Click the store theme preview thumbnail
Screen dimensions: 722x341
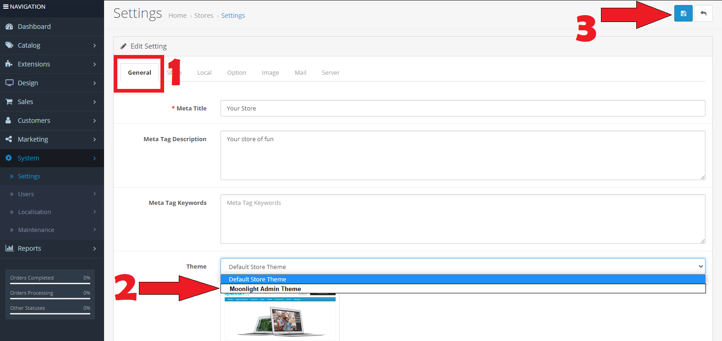[x=280, y=317]
